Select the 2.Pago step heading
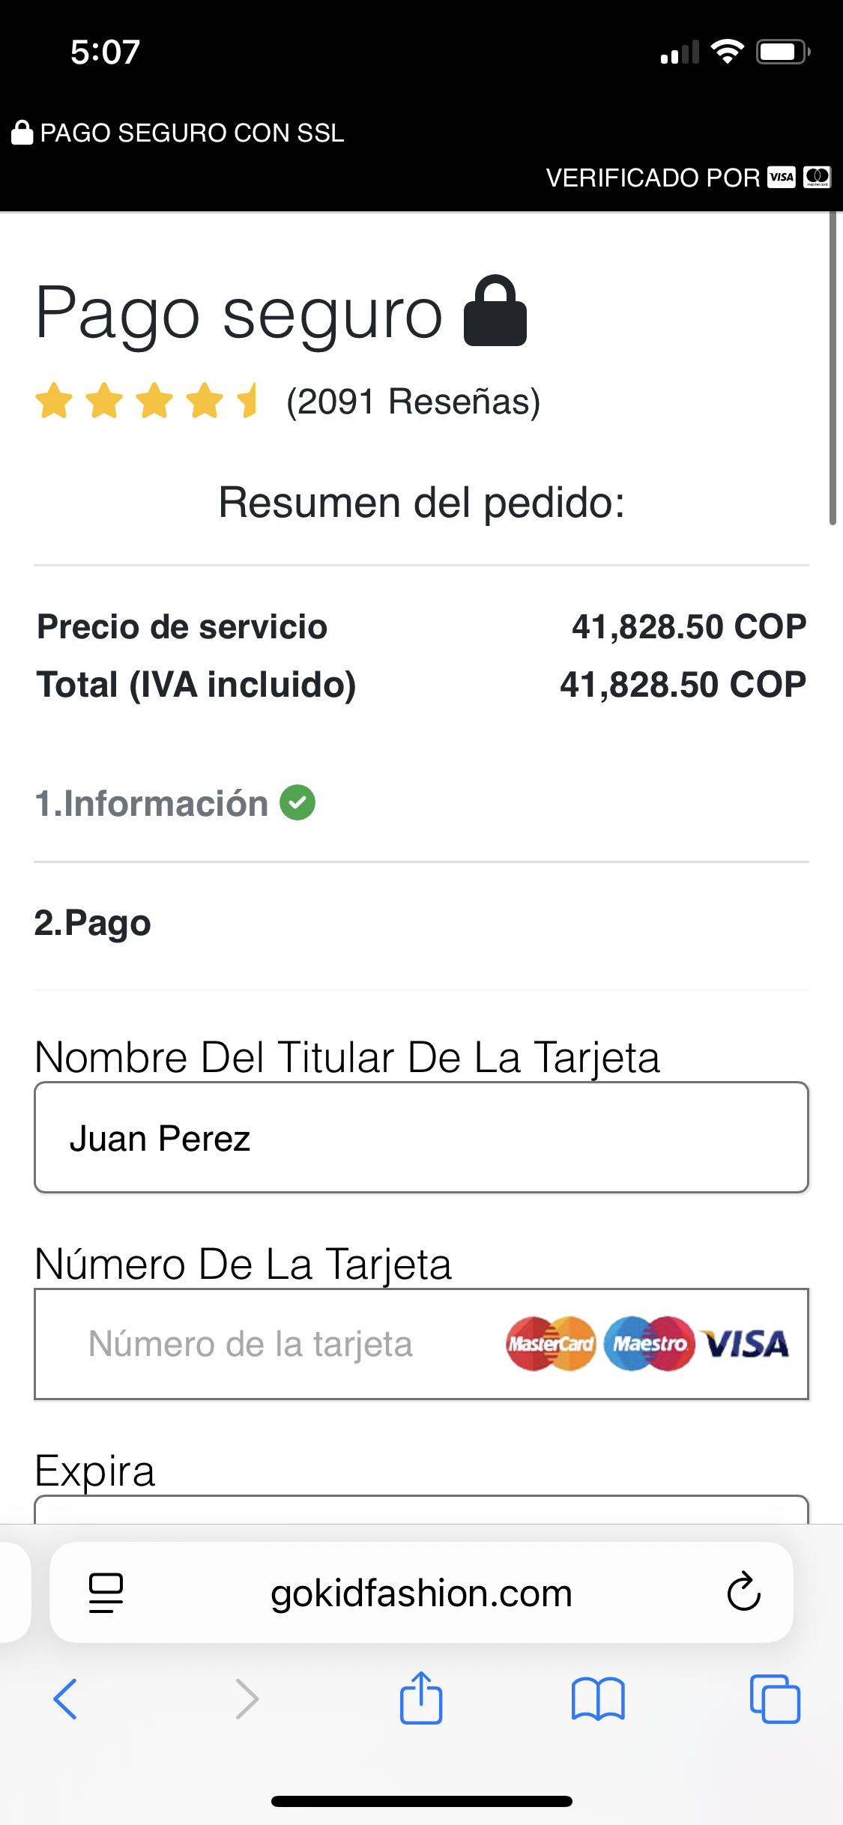843x1825 pixels. 93,923
